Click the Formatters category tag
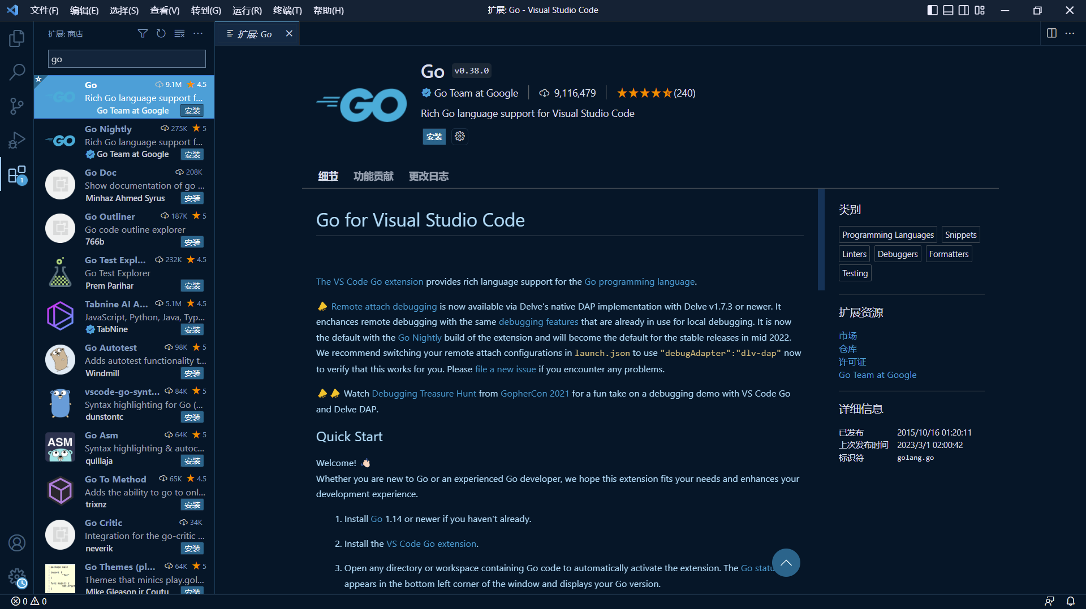 [949, 254]
